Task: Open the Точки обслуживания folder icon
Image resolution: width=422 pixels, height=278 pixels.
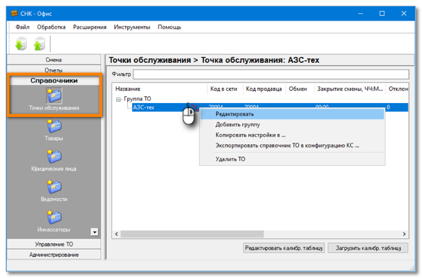Action: click(x=54, y=95)
